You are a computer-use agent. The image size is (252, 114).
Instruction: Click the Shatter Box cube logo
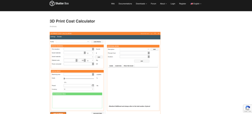(x=52, y=3)
